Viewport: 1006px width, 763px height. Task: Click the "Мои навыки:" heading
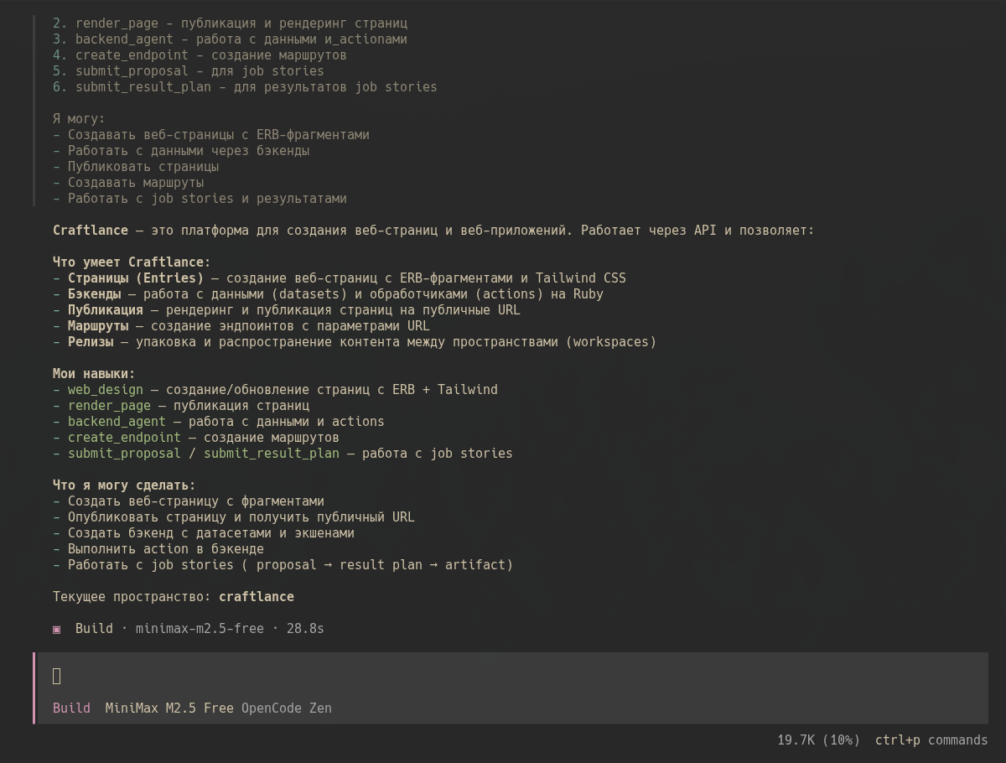click(x=94, y=374)
